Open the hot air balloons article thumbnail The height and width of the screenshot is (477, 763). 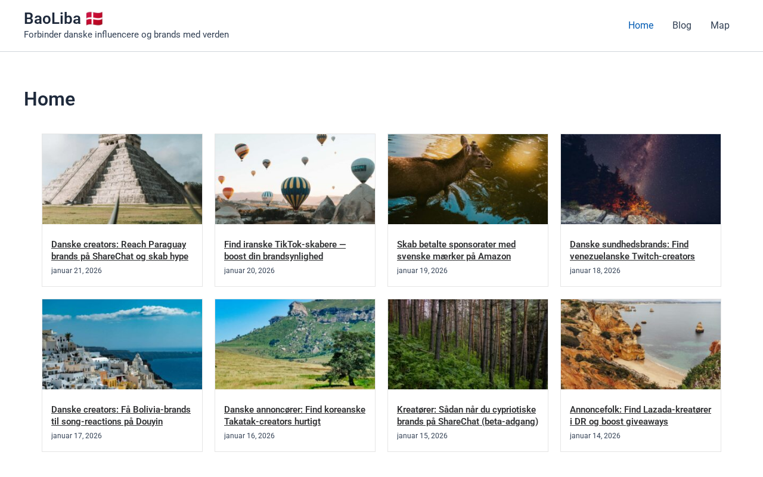295,179
